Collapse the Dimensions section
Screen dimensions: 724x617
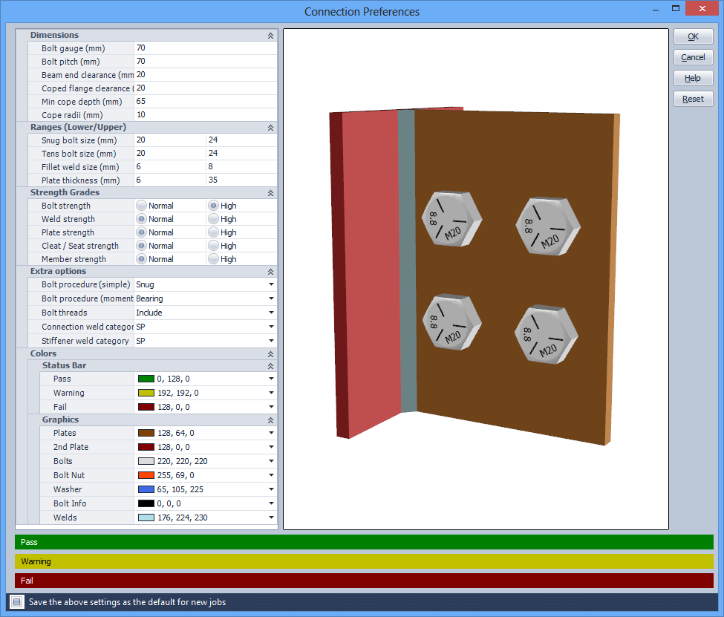[x=270, y=36]
